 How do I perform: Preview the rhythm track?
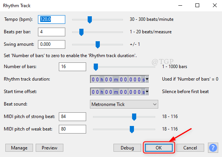pos(50,148)
